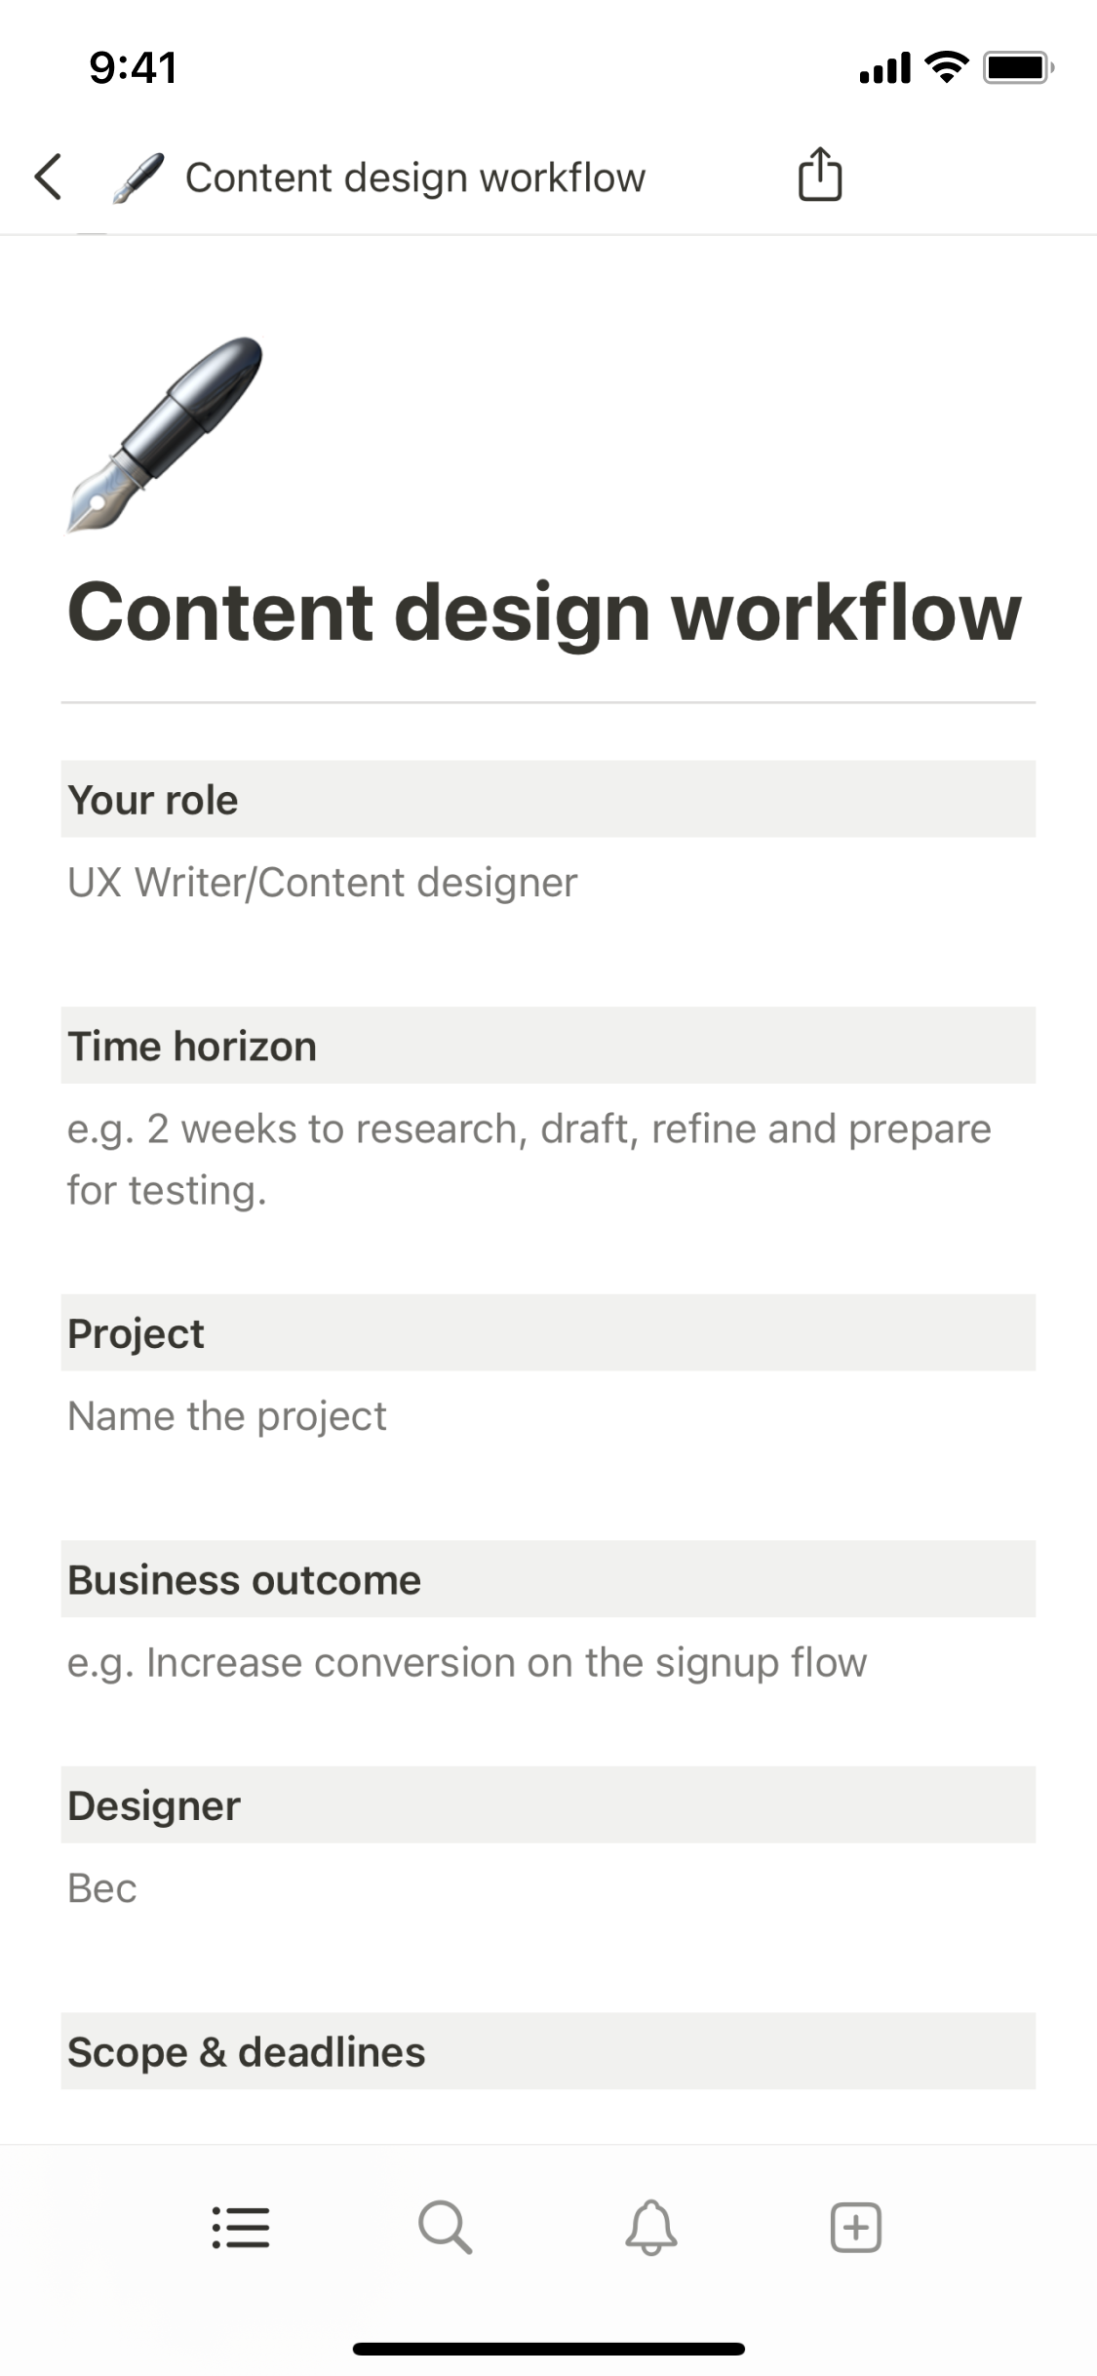Tap the small pen icon in header
Image resolution: width=1097 pixels, height=2376 pixels.
pyautogui.click(x=137, y=178)
